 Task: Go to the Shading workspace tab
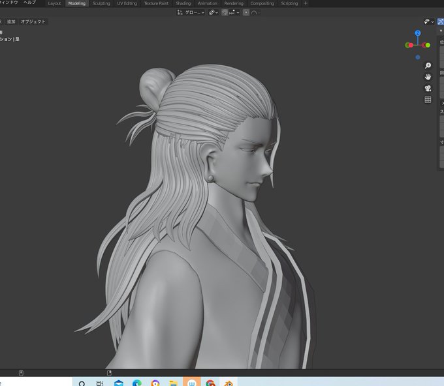(183, 3)
